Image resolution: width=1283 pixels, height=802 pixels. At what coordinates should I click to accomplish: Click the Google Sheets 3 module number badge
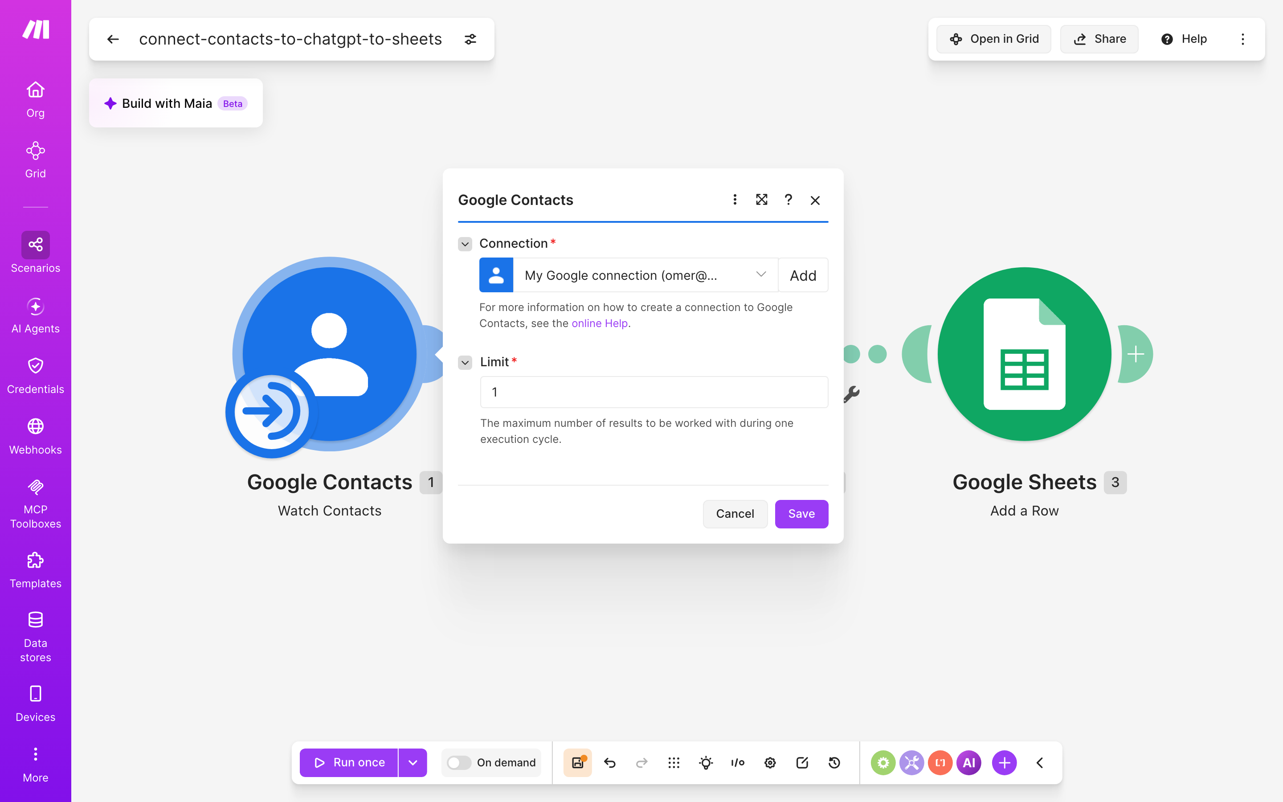tap(1115, 482)
